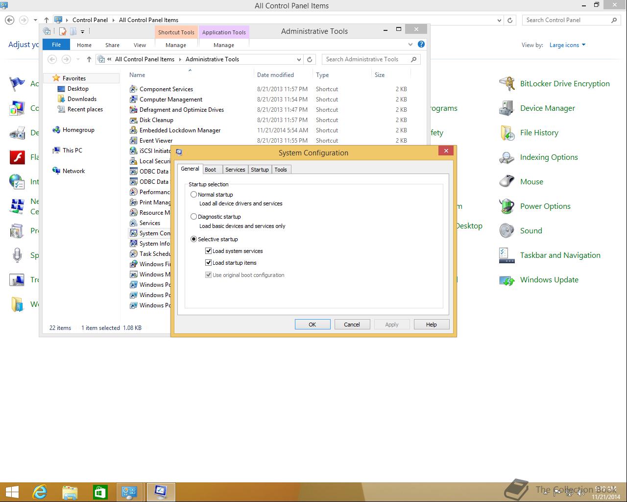The height and width of the screenshot is (502, 627).
Task: Expand the Explorer ribbon chevron
Action: [410, 44]
